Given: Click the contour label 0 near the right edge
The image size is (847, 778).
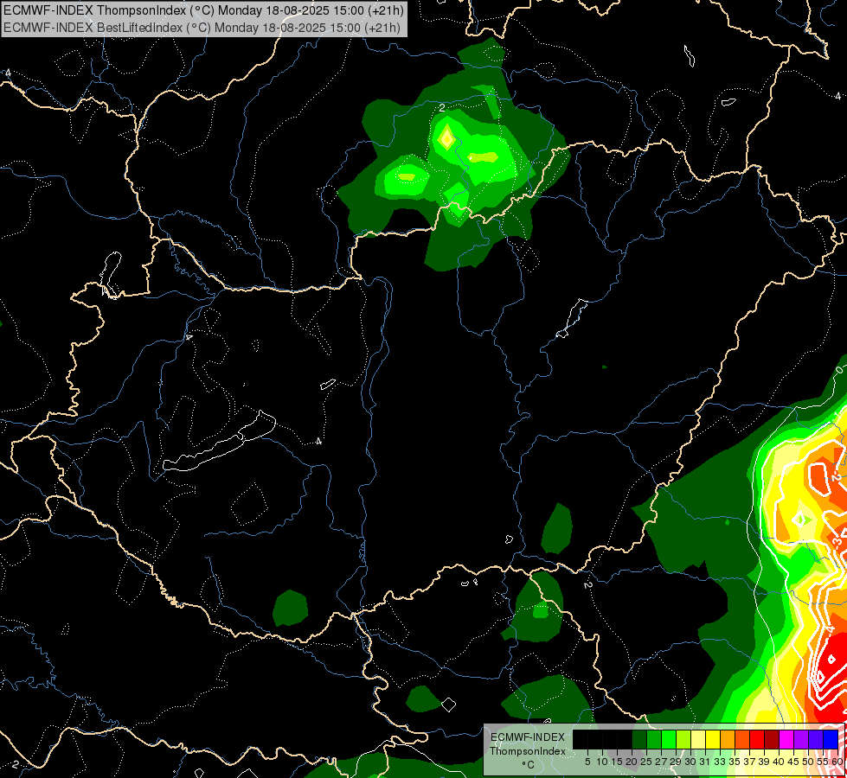Looking at the screenshot, I should click(839, 370).
